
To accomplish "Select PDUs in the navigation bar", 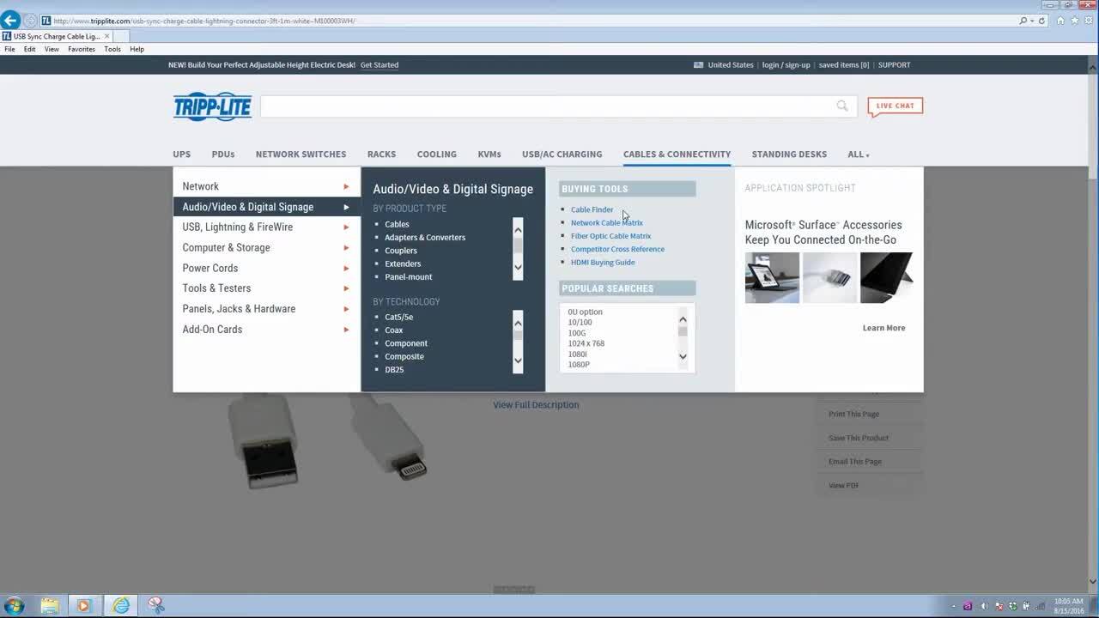I will point(223,154).
